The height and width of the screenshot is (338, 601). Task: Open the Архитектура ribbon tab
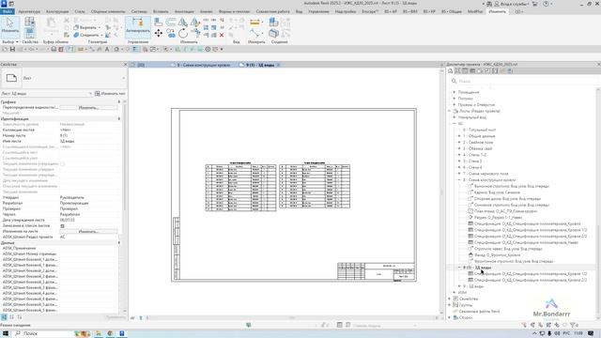tap(29, 11)
